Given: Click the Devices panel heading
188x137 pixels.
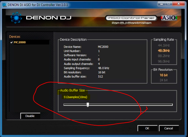Looking at the screenshot, I should (15, 37).
